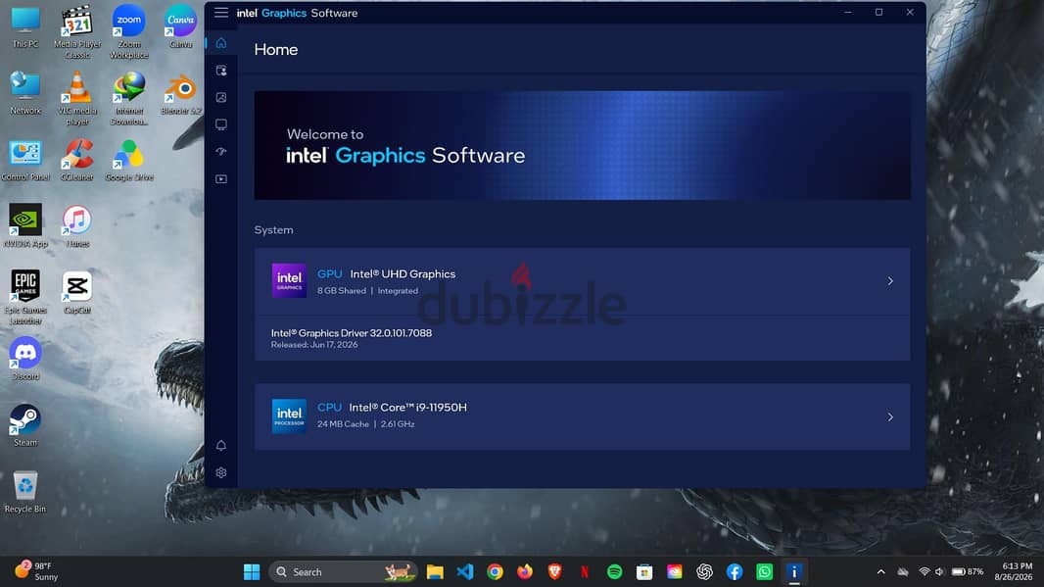This screenshot has height=587, width=1044.
Task: Expand the GPU Intel UHD Graphics chevron
Action: pyautogui.click(x=890, y=281)
